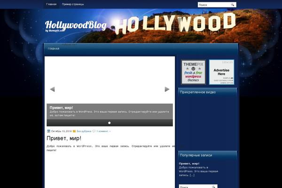Click the Прикрепленное видео widget heading
282x188 pixels.
(198, 92)
